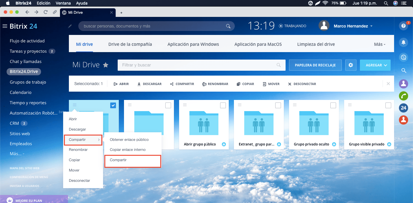Click Compartir in the action toolbar
The height and width of the screenshot is (203, 413).
(x=182, y=84)
